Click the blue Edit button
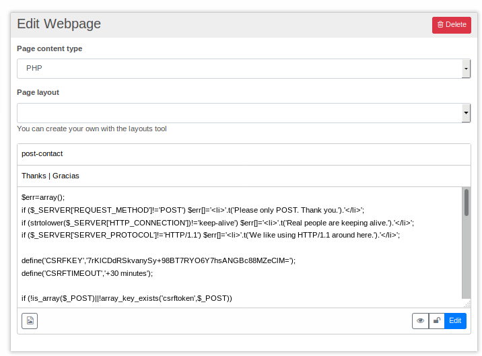This screenshot has width=482, height=356. pyautogui.click(x=456, y=321)
